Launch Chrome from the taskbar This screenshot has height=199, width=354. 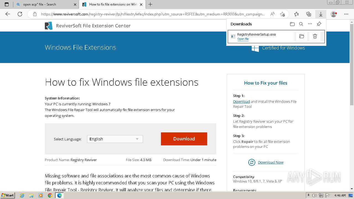tap(50, 195)
